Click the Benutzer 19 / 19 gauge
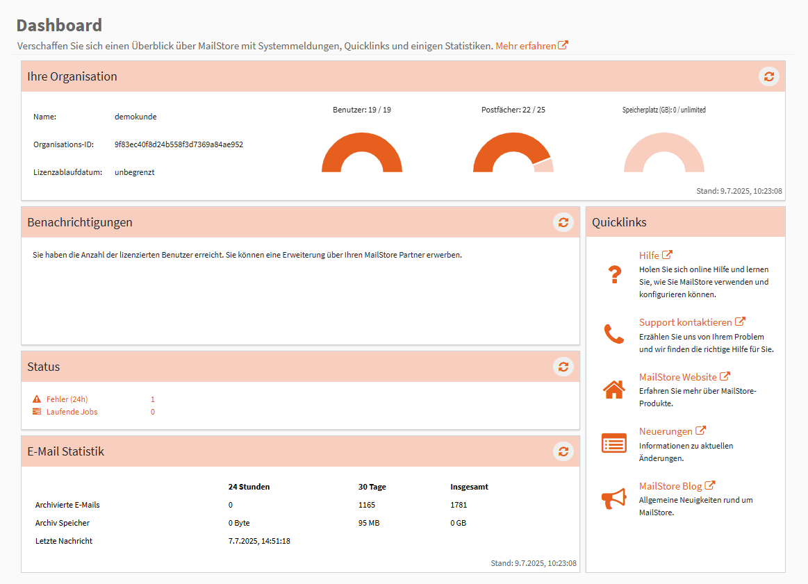This screenshot has width=808, height=584. [x=362, y=153]
